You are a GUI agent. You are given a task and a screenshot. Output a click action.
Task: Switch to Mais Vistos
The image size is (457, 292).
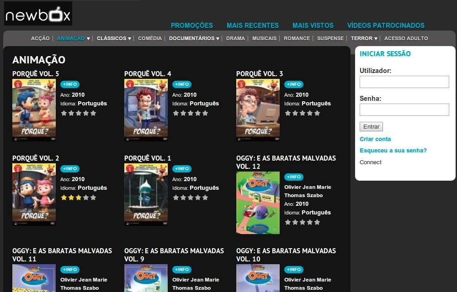click(x=313, y=26)
